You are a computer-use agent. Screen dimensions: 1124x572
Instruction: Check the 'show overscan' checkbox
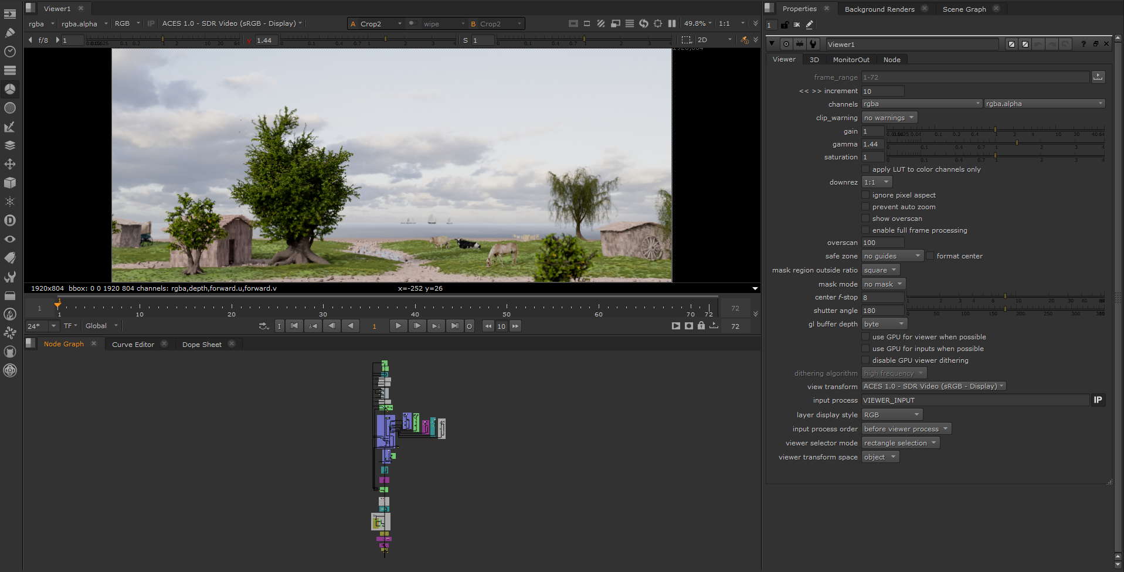point(865,219)
